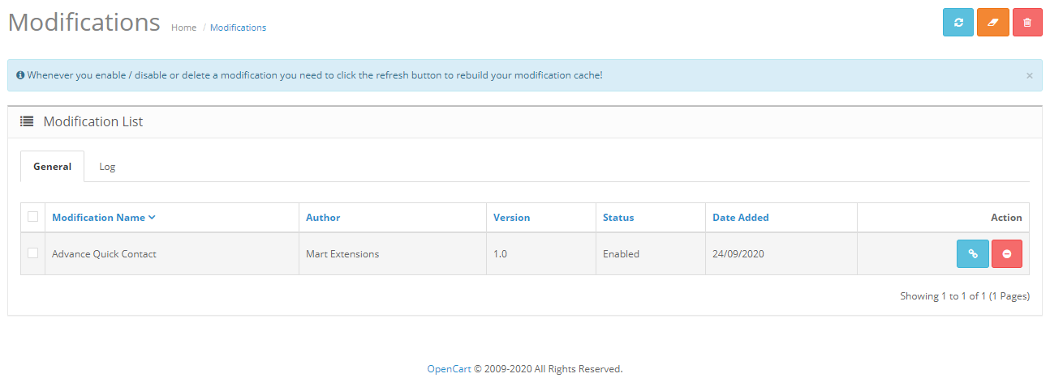
Task: Click the blue refresh modifications button
Action: (958, 23)
